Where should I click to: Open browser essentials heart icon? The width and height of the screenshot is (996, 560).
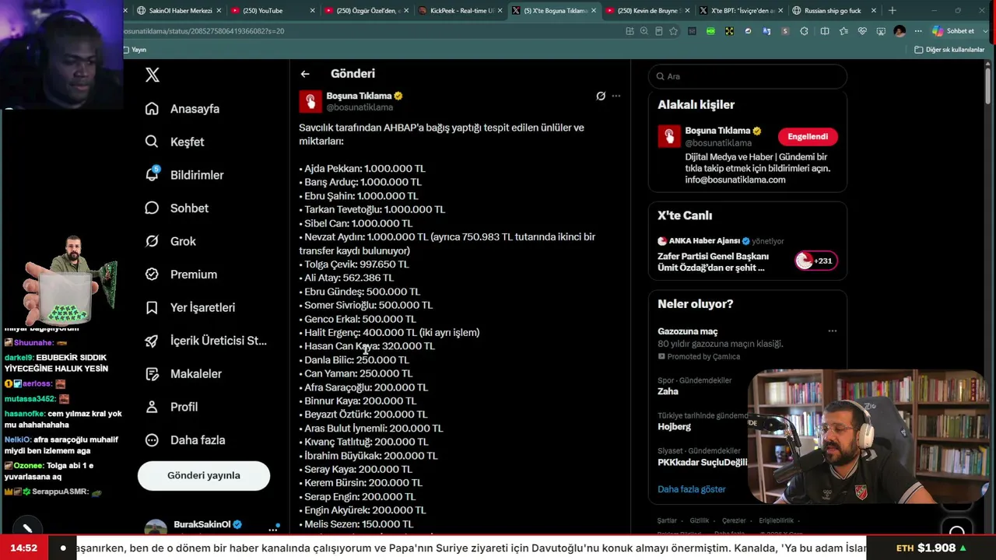863,31
